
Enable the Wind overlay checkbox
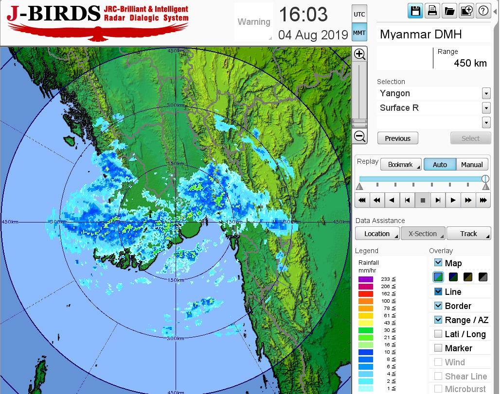pyautogui.click(x=438, y=362)
